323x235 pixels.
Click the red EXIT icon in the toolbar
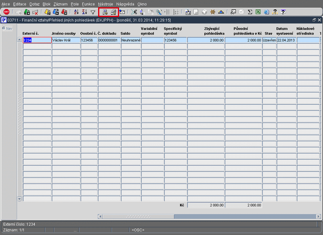6,12
